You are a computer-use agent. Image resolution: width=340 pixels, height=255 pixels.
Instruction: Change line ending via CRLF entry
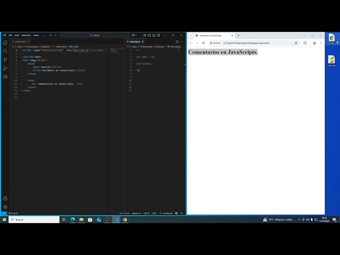[x=154, y=213]
